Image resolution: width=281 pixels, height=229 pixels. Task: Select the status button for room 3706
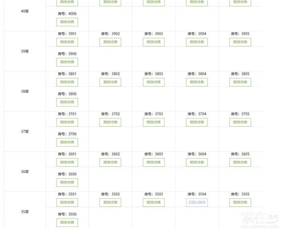(67, 142)
